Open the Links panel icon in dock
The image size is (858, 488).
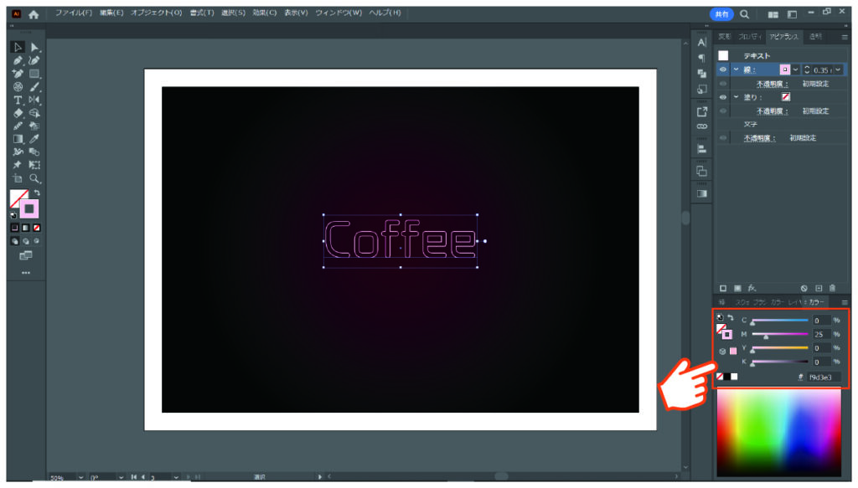[x=702, y=126]
